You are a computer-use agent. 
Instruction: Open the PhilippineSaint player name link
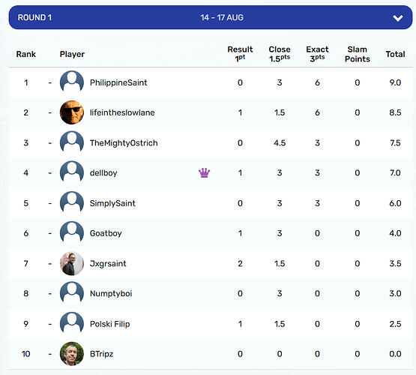tap(118, 82)
